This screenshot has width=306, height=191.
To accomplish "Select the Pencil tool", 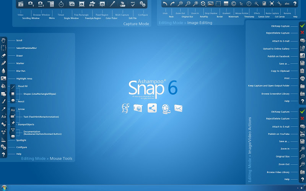I will (x=3, y=101).
